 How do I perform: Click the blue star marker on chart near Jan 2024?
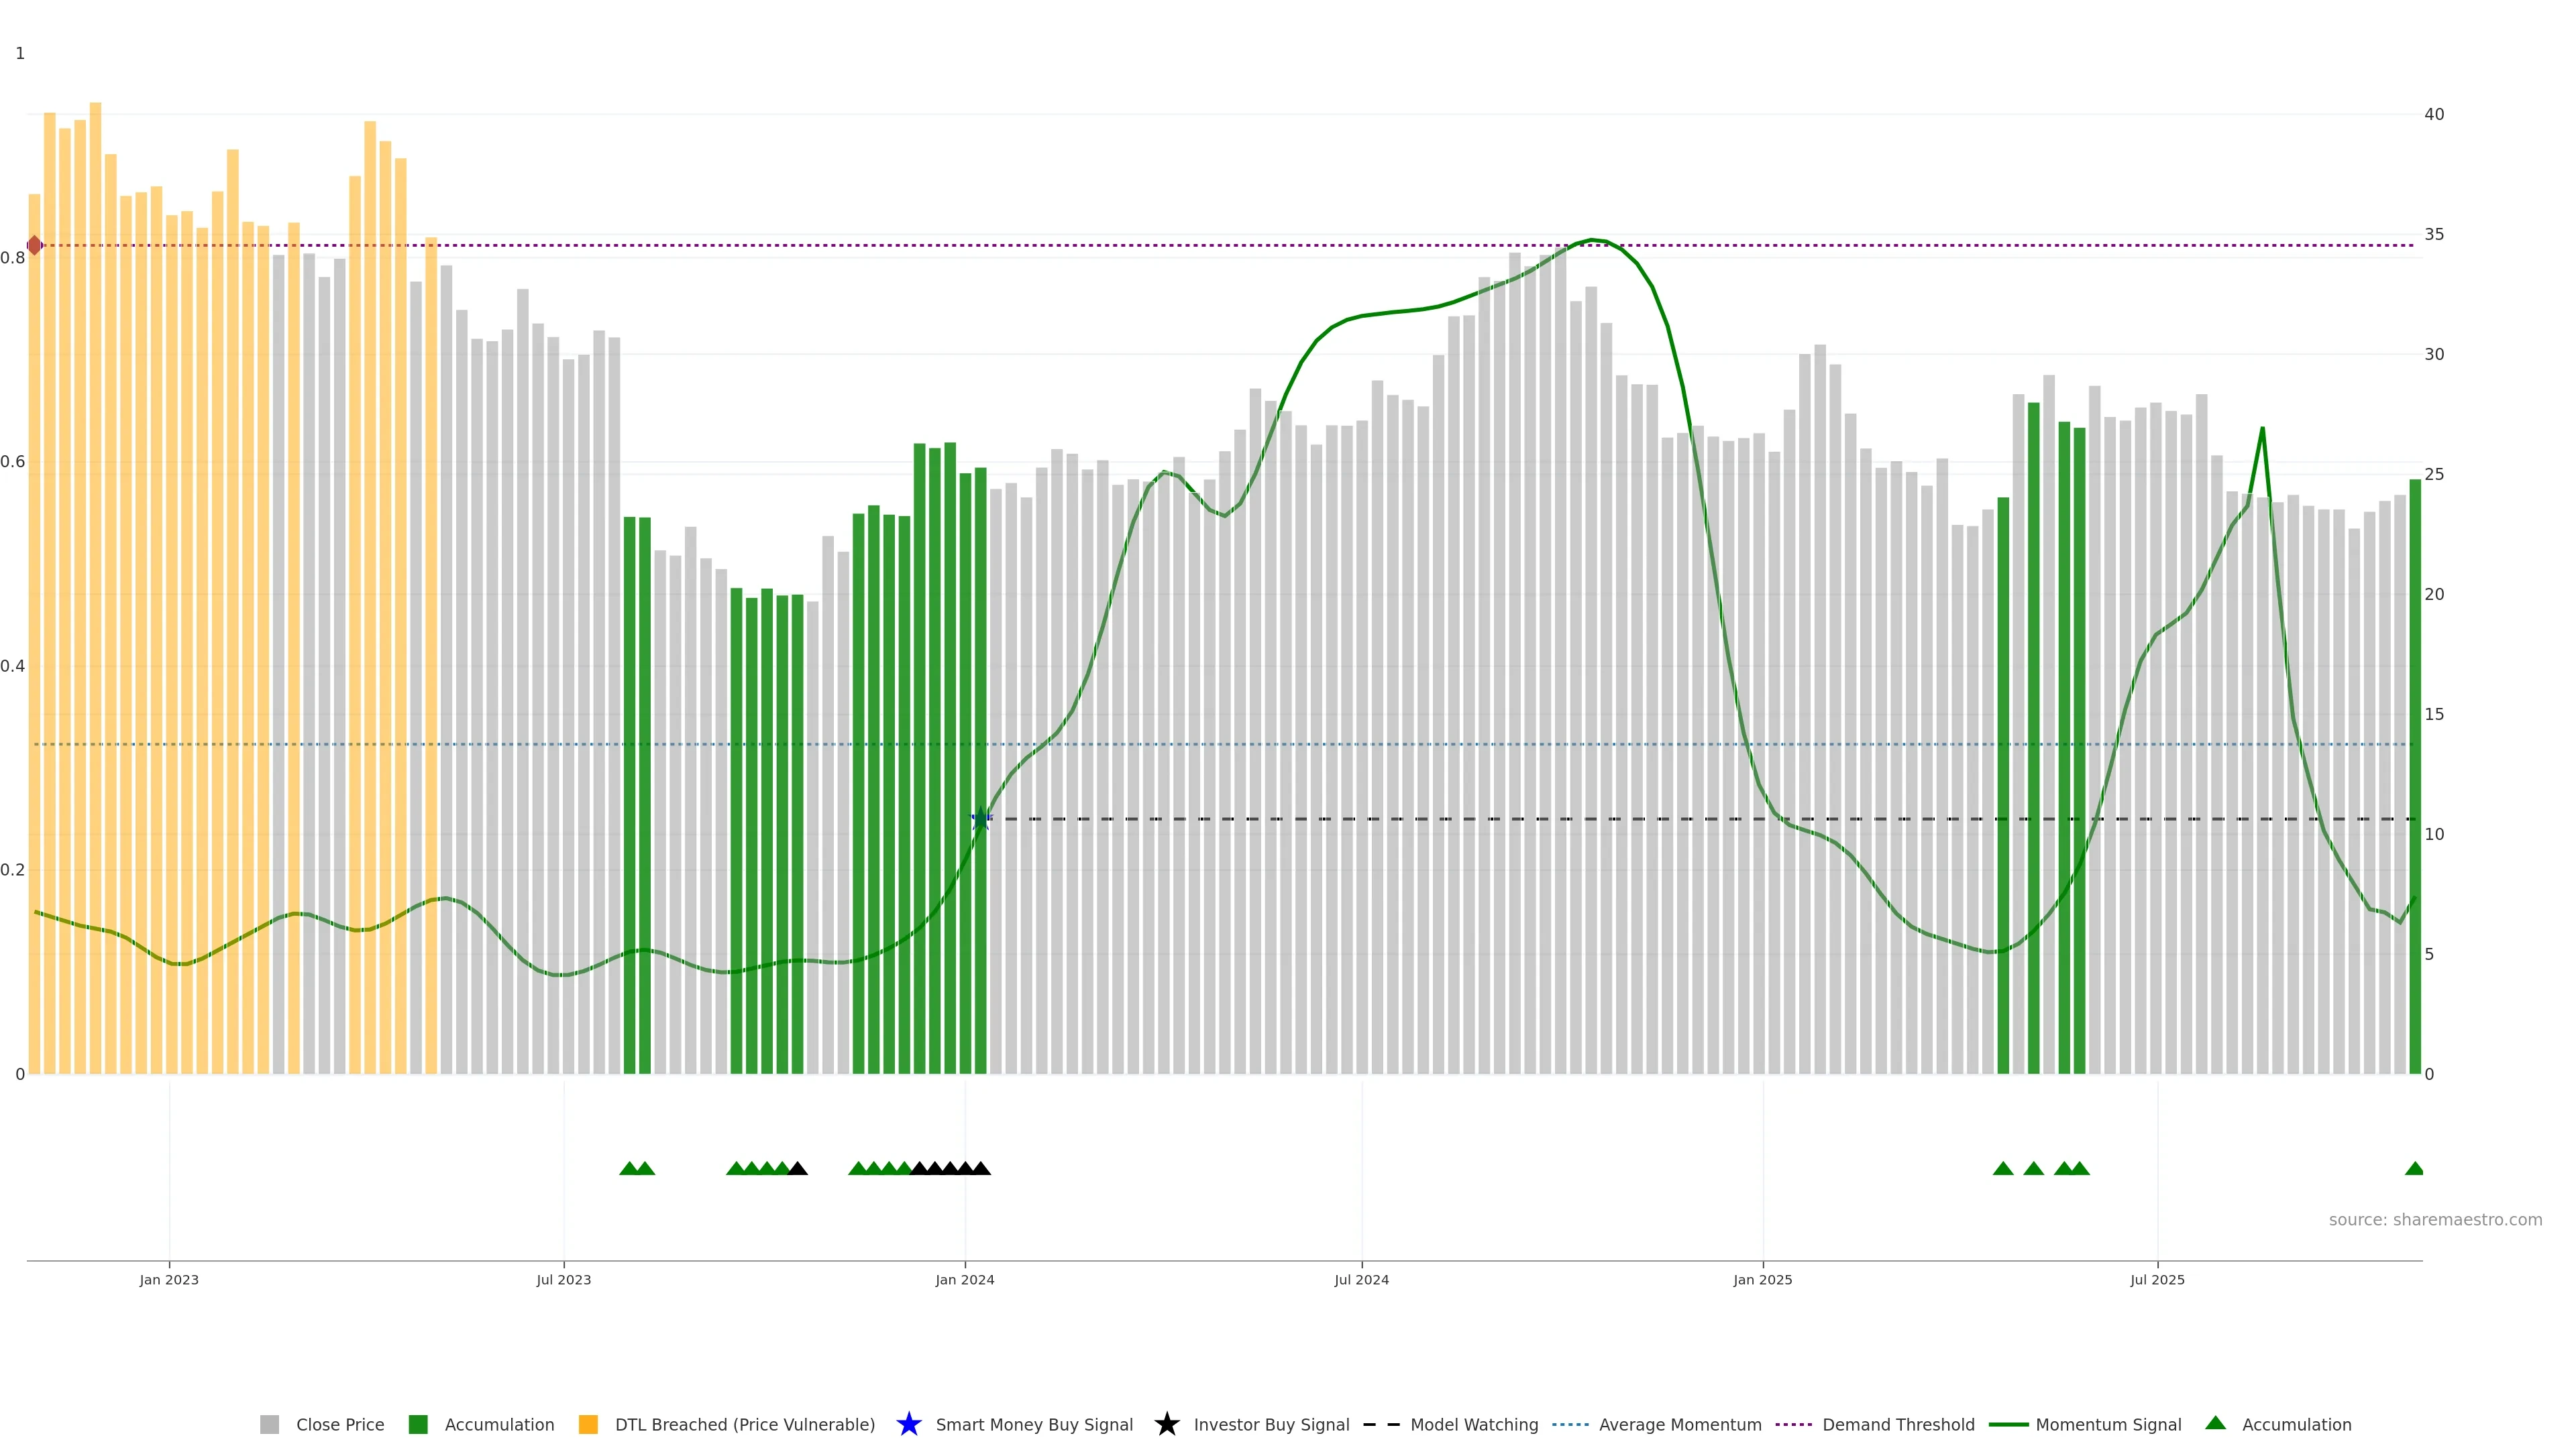tap(981, 819)
